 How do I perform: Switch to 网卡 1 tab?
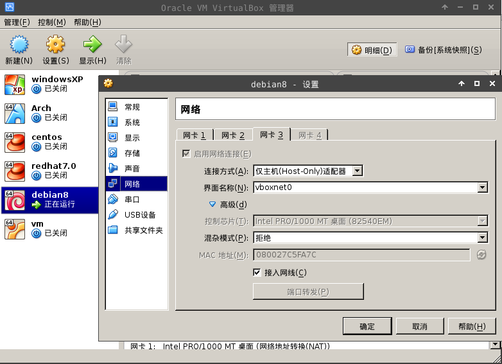[195, 135]
